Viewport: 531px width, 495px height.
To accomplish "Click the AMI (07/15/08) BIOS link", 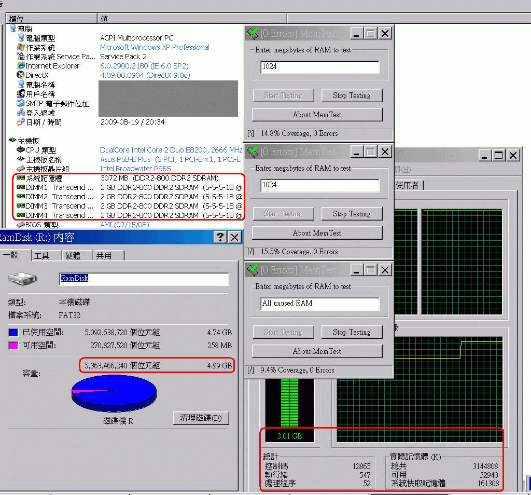I will [124, 225].
